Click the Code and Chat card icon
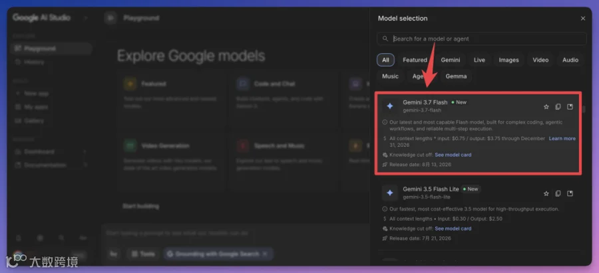Screen dimensions: 599x273 pos(242,84)
